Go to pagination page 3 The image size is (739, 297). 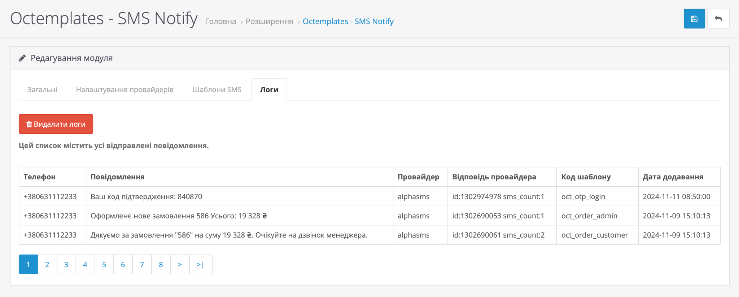tap(66, 265)
